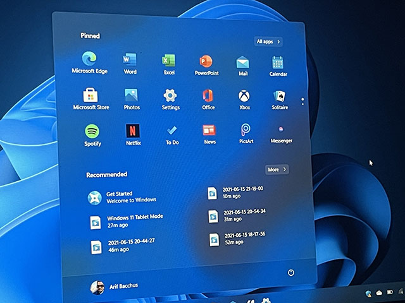Open the Office app
Image resolution: width=405 pixels, height=303 pixels.
coord(208,100)
